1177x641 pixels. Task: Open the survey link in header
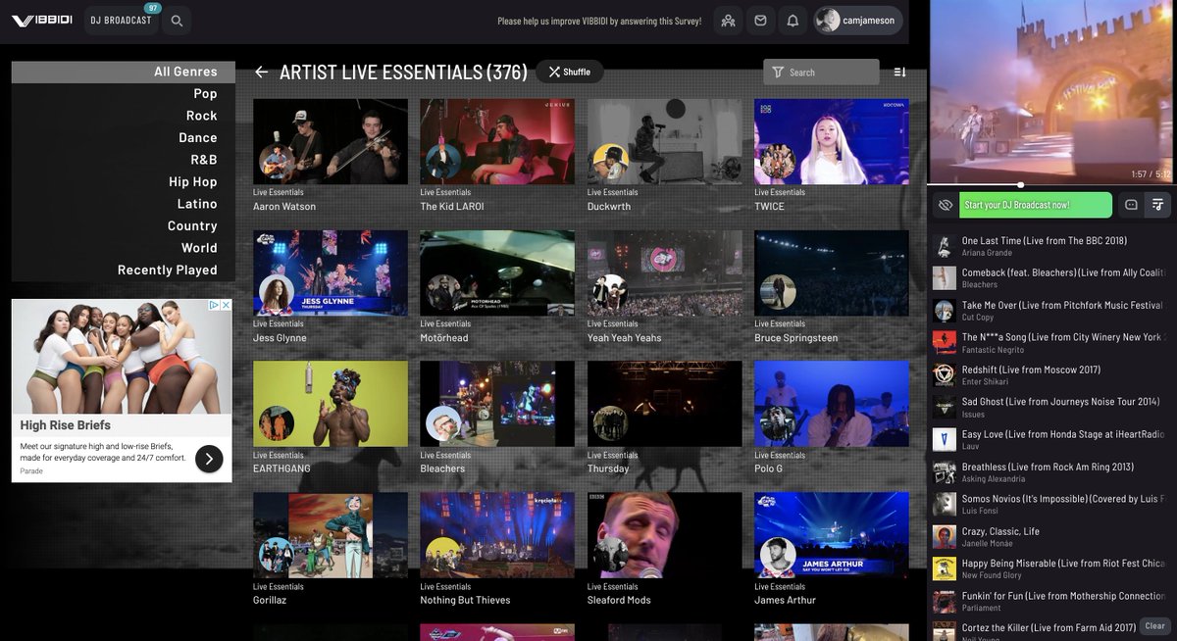[599, 21]
